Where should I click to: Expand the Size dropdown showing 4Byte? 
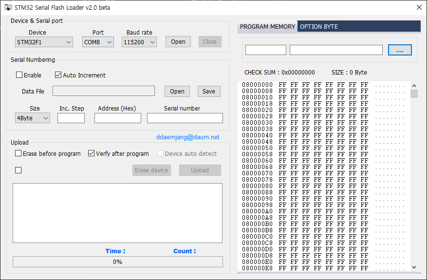(x=33, y=118)
